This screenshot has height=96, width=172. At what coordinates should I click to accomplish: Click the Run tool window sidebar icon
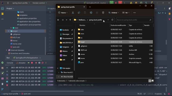(2, 73)
